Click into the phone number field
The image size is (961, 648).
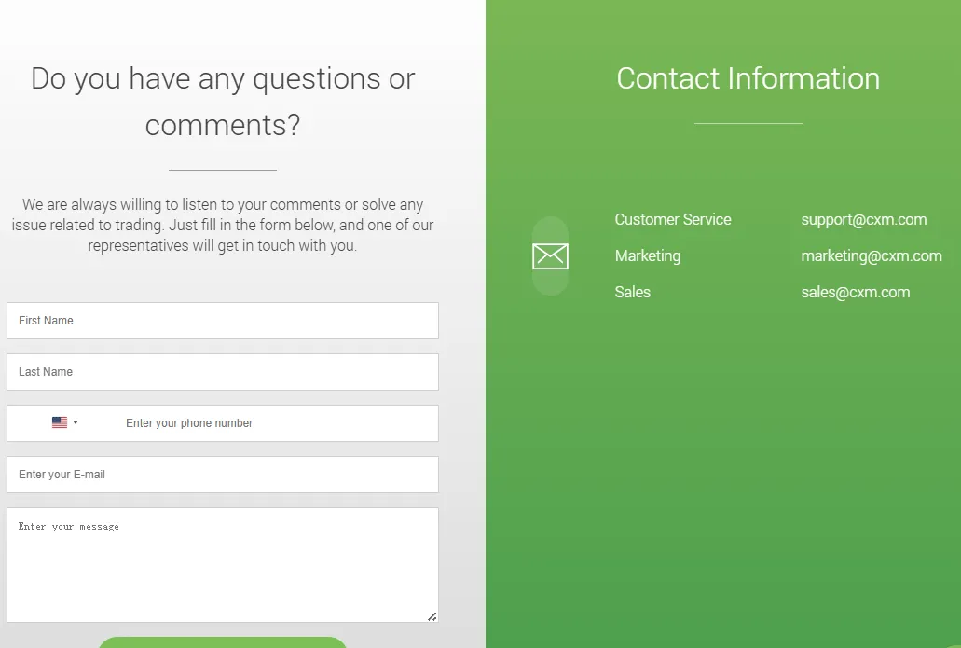(x=270, y=423)
